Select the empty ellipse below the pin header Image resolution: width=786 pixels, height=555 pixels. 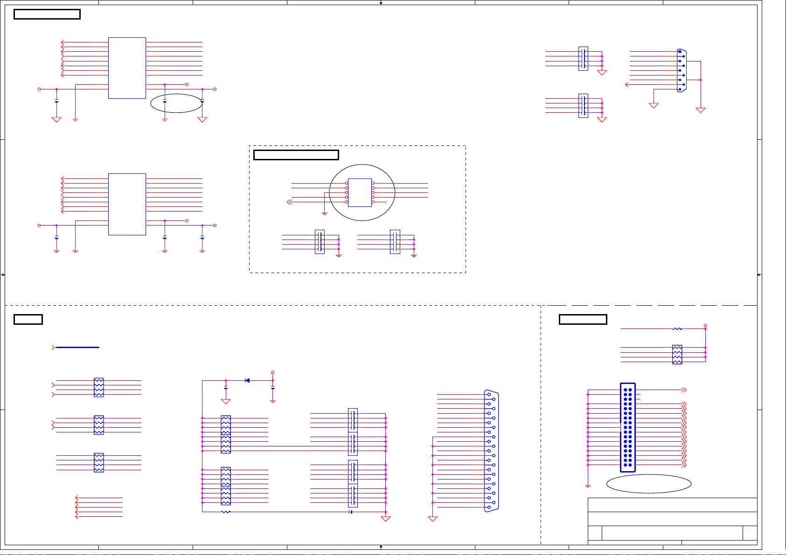pyautogui.click(x=649, y=484)
